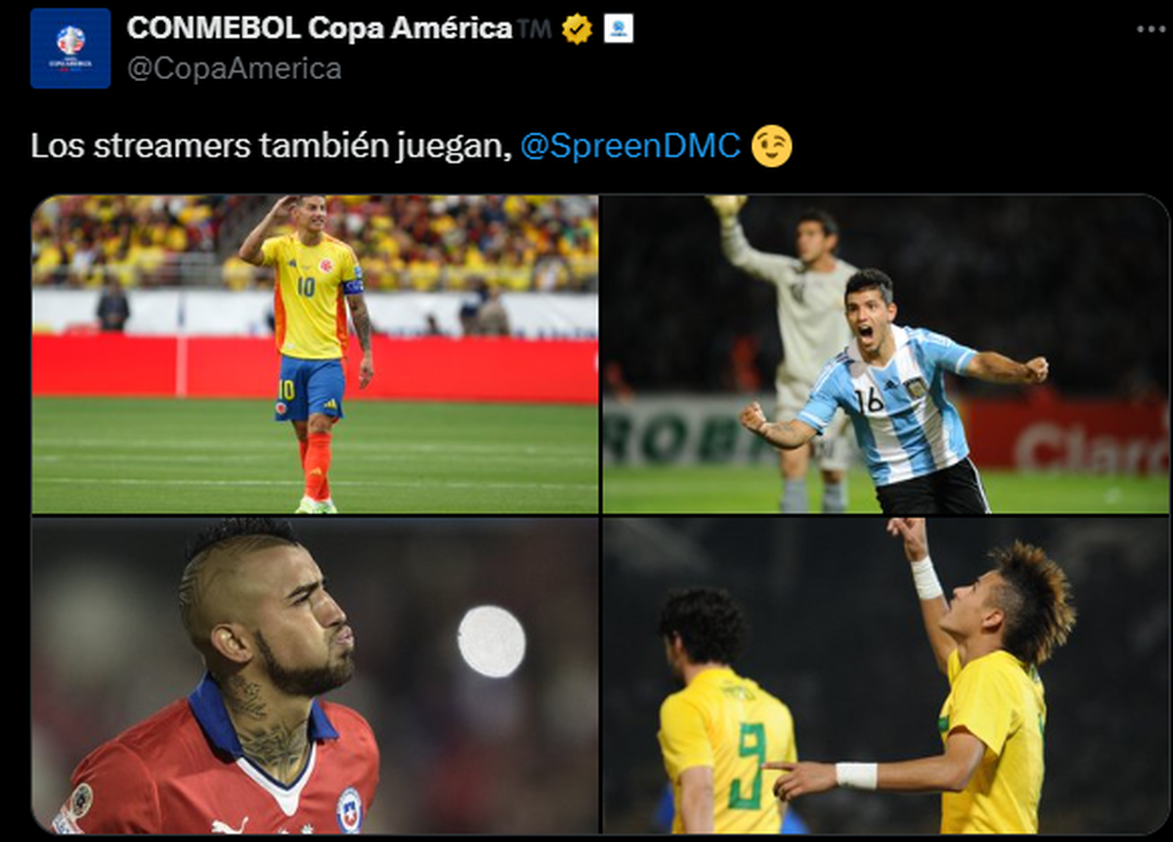
Task: Open the three-dot more options menu
Action: (x=1151, y=28)
